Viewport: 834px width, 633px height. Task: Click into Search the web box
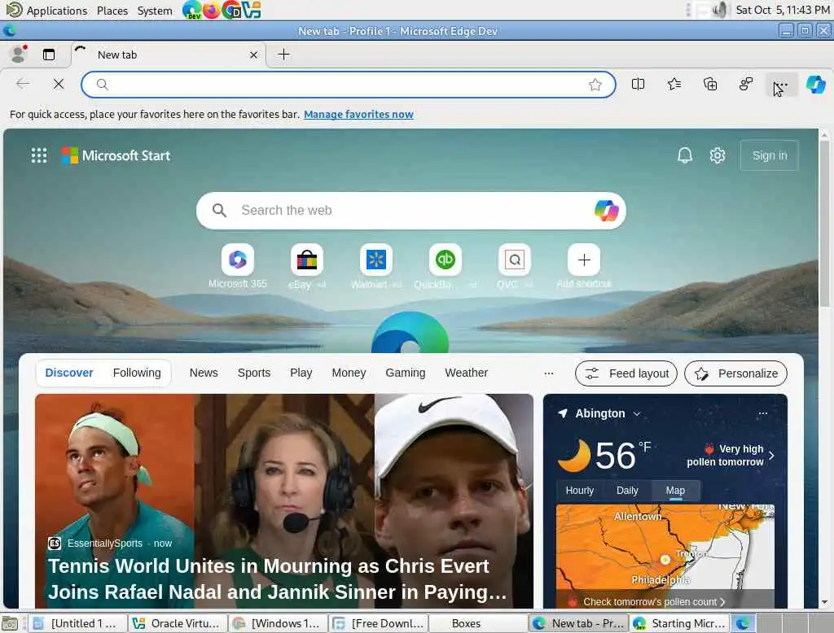410,211
